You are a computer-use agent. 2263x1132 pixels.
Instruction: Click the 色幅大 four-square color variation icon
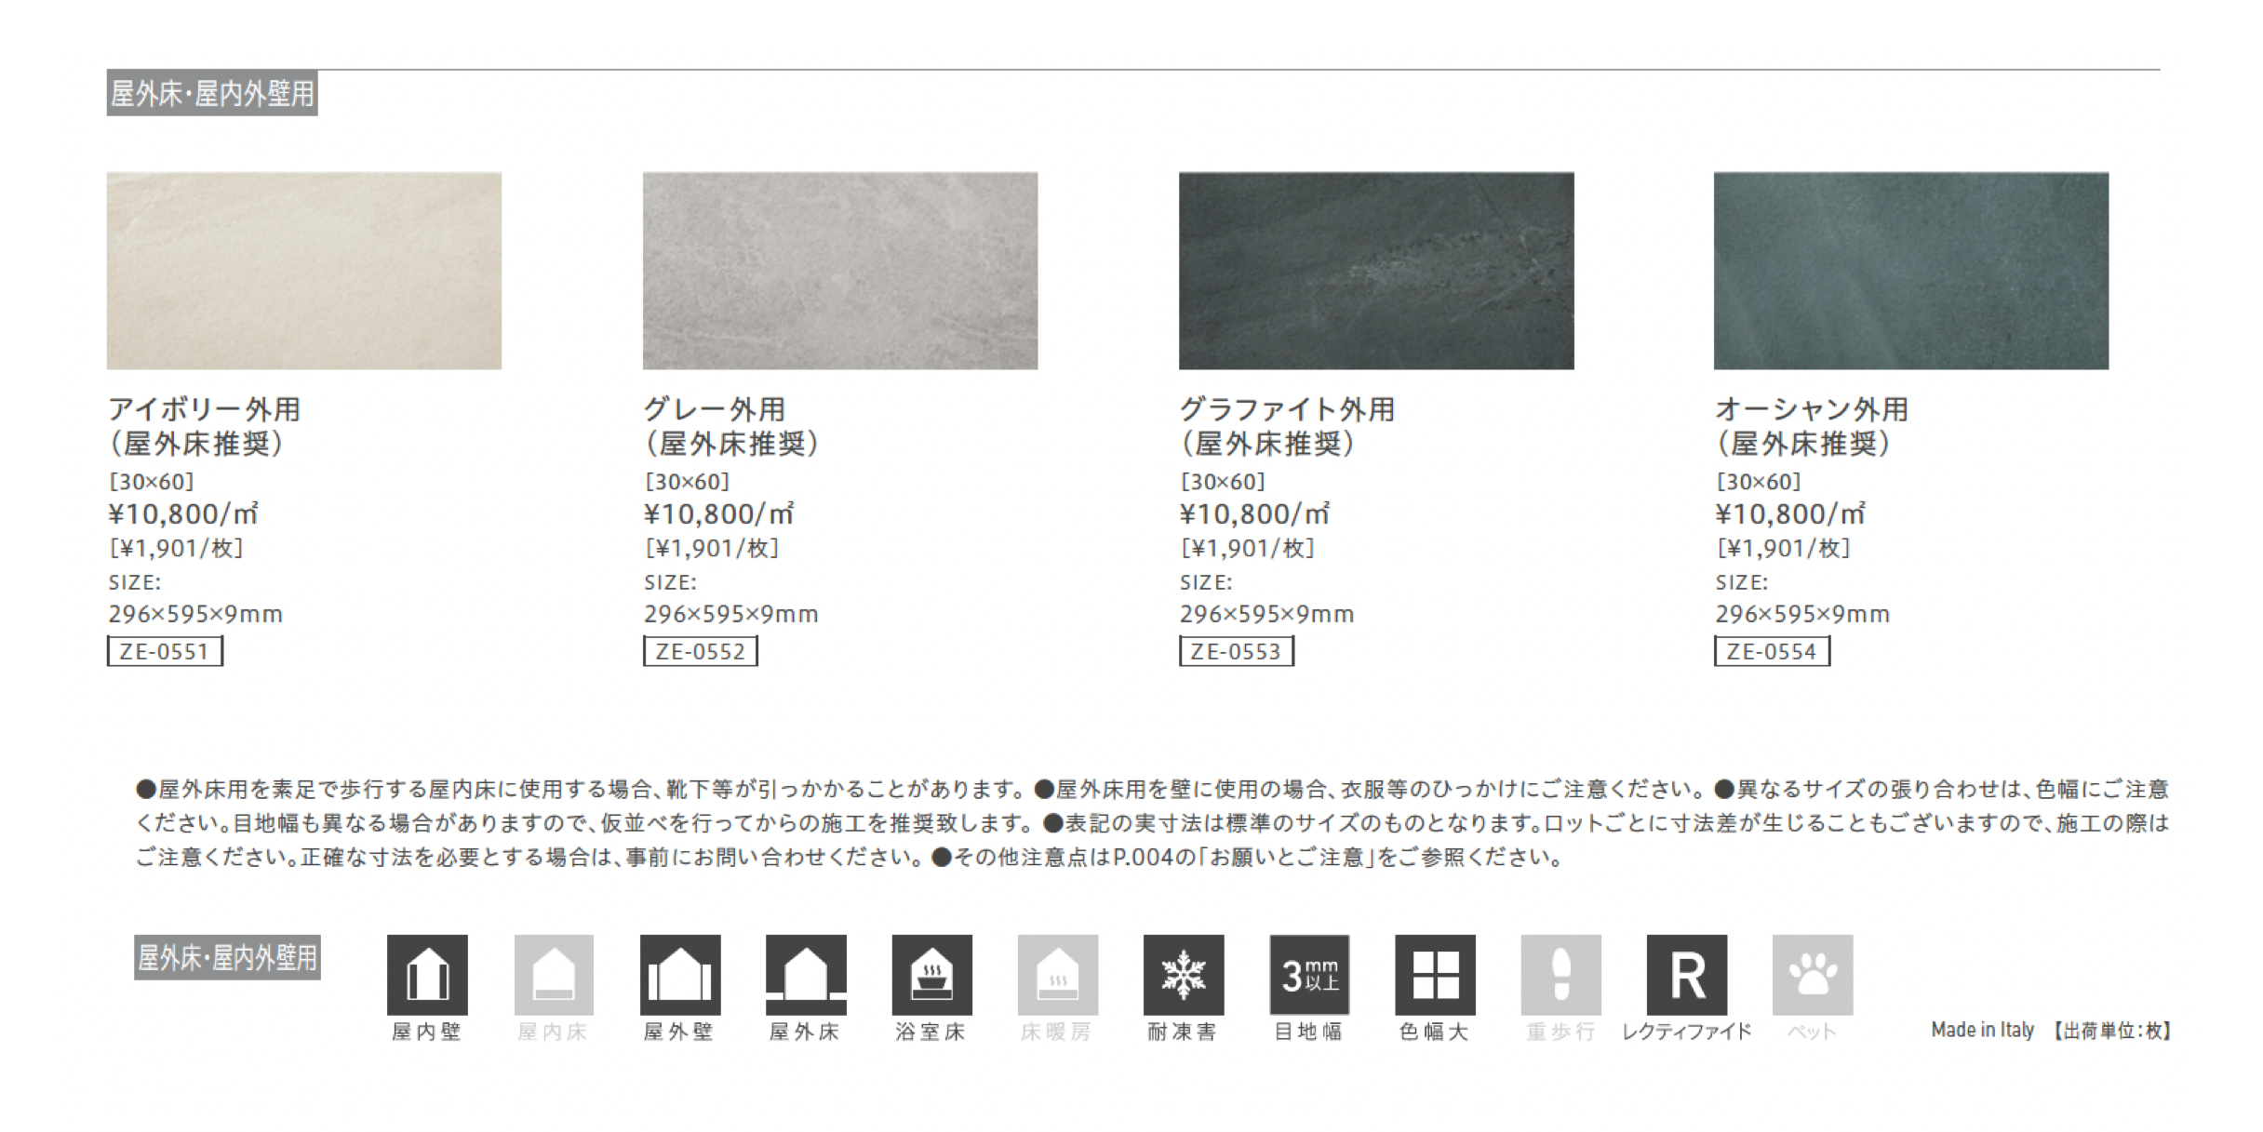point(1435,974)
